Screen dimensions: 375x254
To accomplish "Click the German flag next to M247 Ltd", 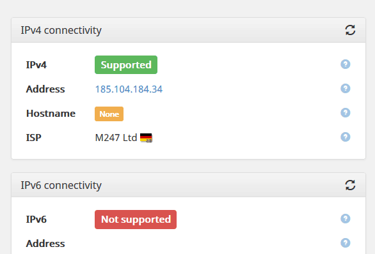I will click(146, 138).
